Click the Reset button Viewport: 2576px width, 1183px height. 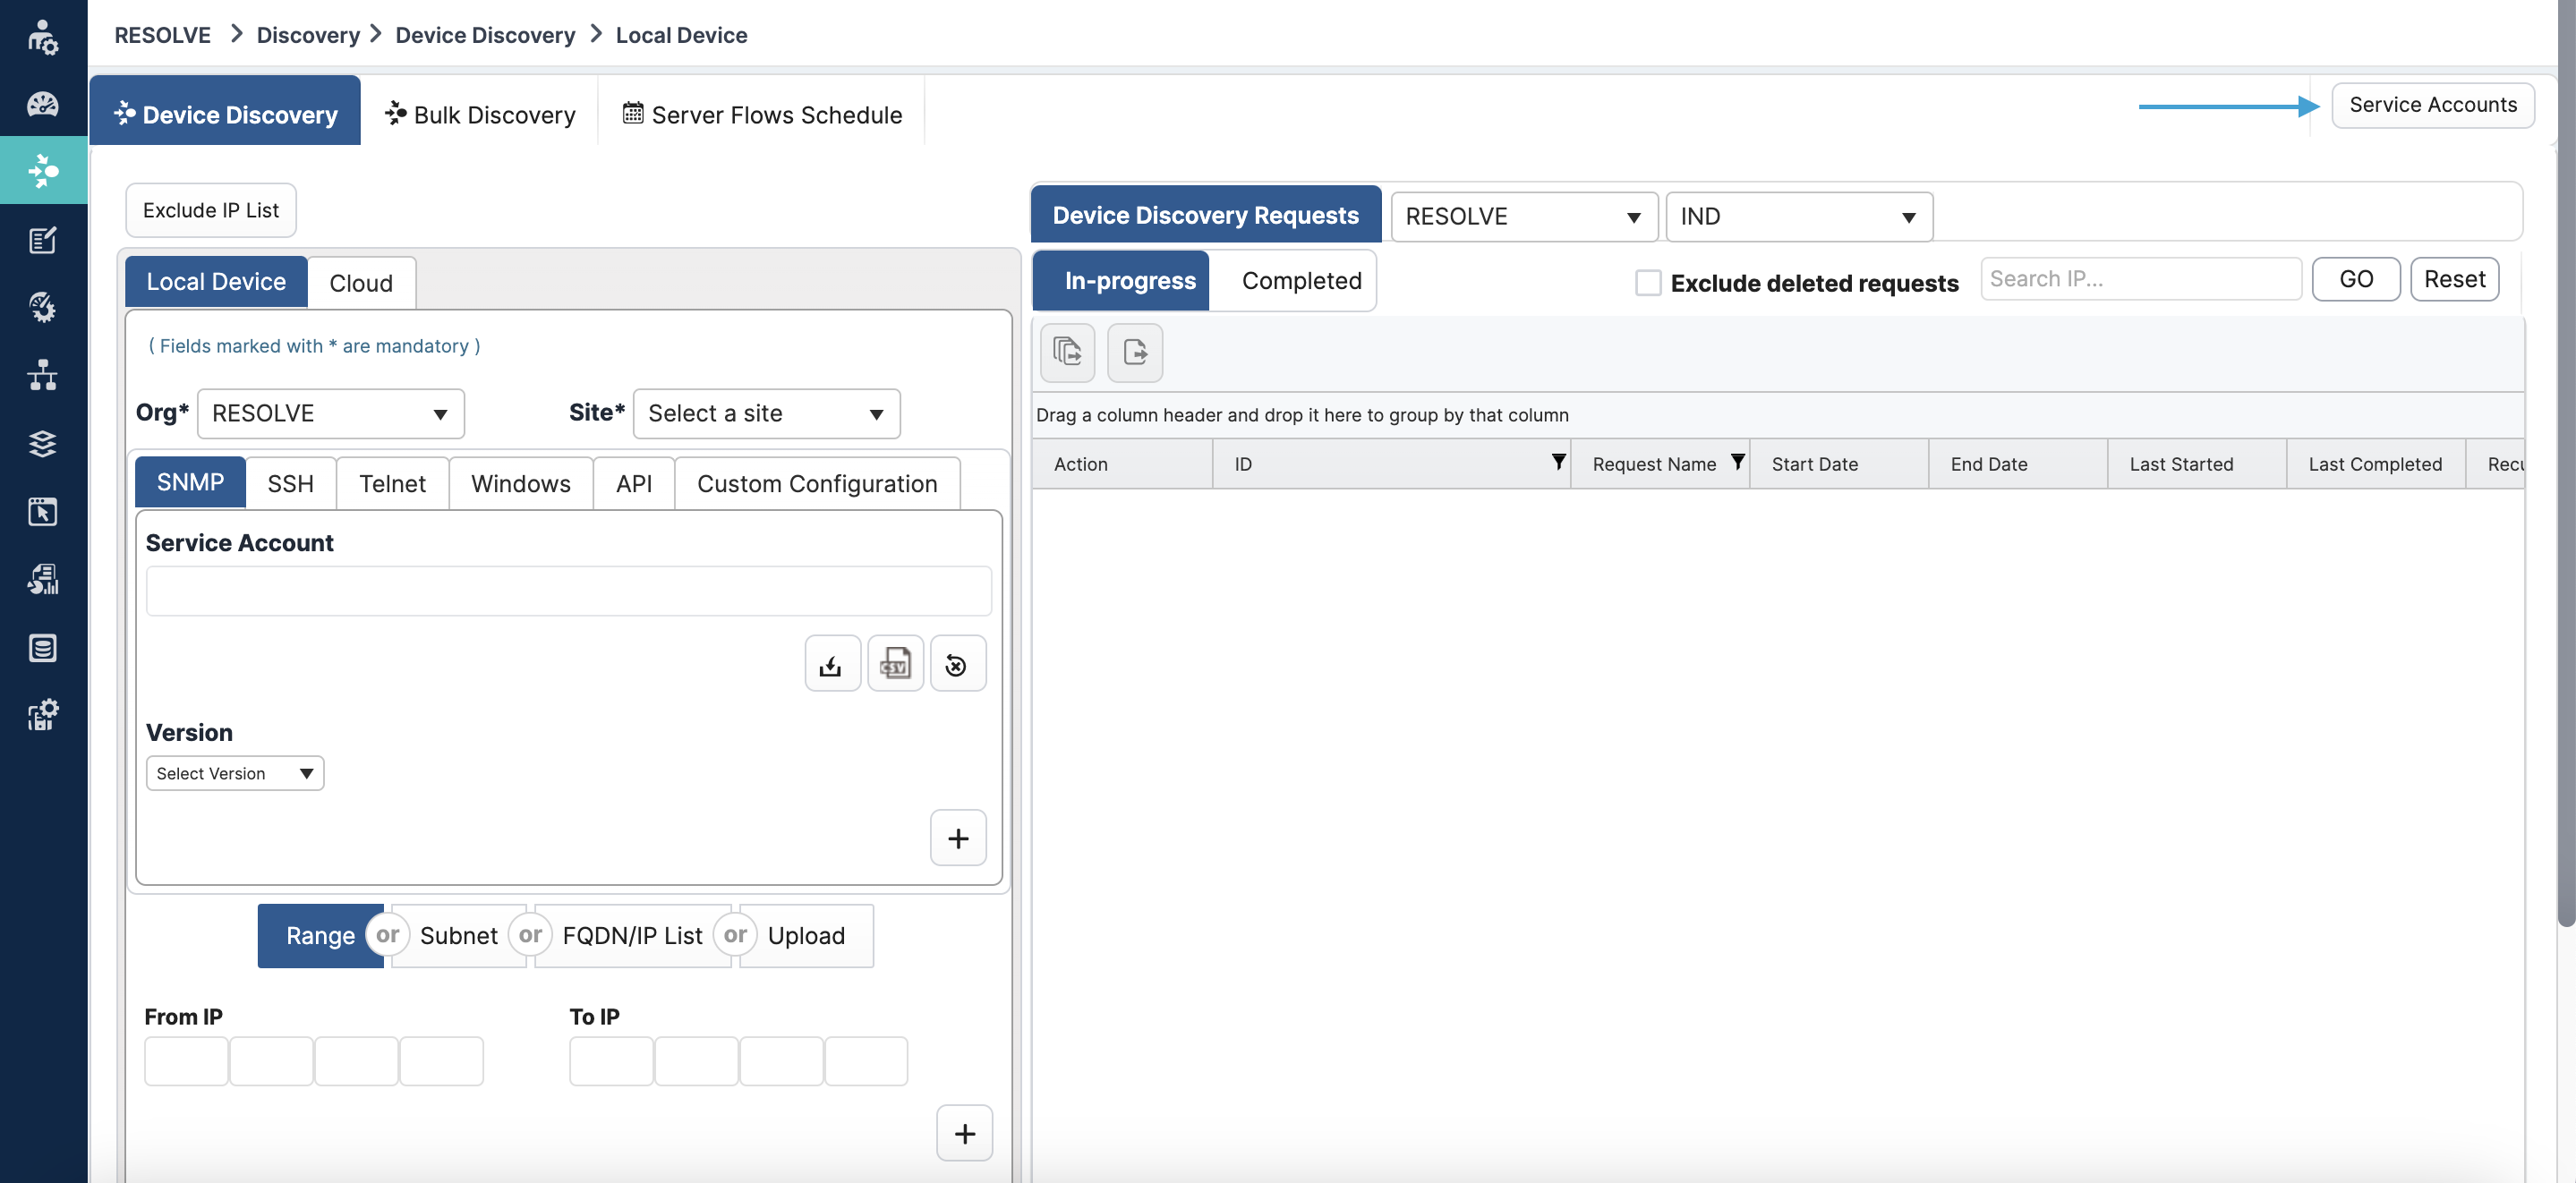(x=2454, y=279)
